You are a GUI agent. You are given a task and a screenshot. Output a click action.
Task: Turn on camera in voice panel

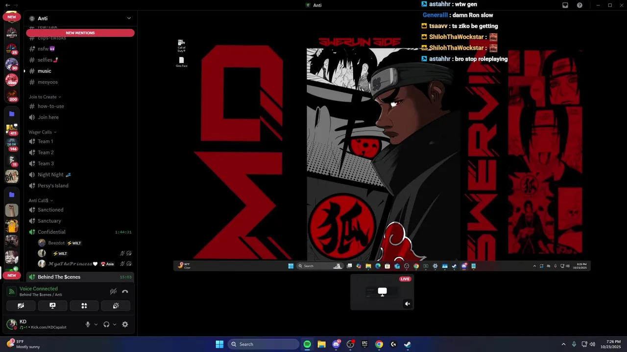(x=21, y=306)
